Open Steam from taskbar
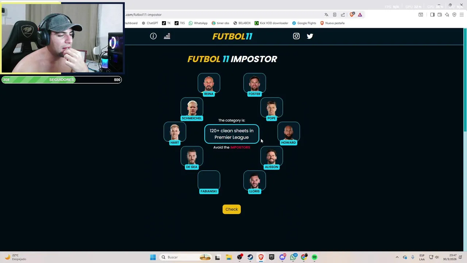 coord(250,257)
